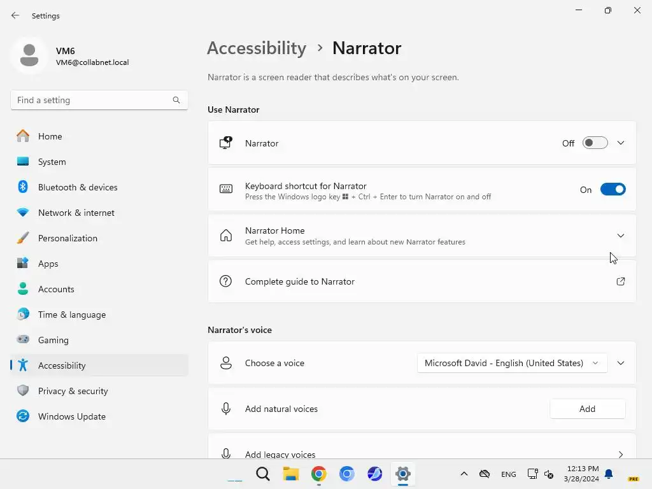Click the notification bell in system tray
This screenshot has height=489, width=652.
609,474
